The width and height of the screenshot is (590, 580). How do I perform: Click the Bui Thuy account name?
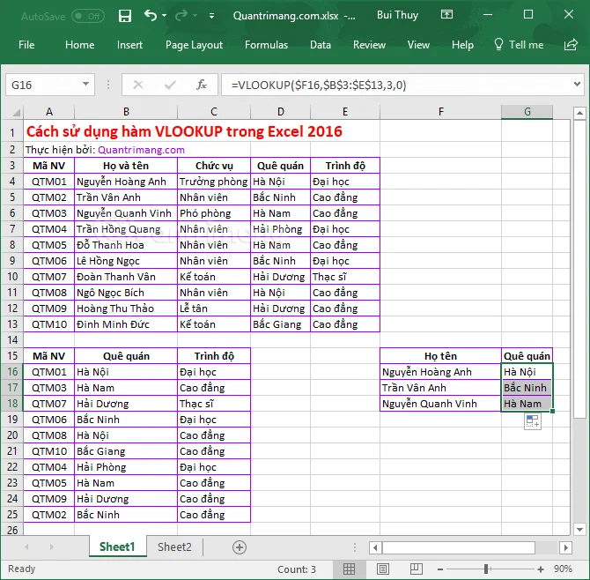tap(397, 15)
